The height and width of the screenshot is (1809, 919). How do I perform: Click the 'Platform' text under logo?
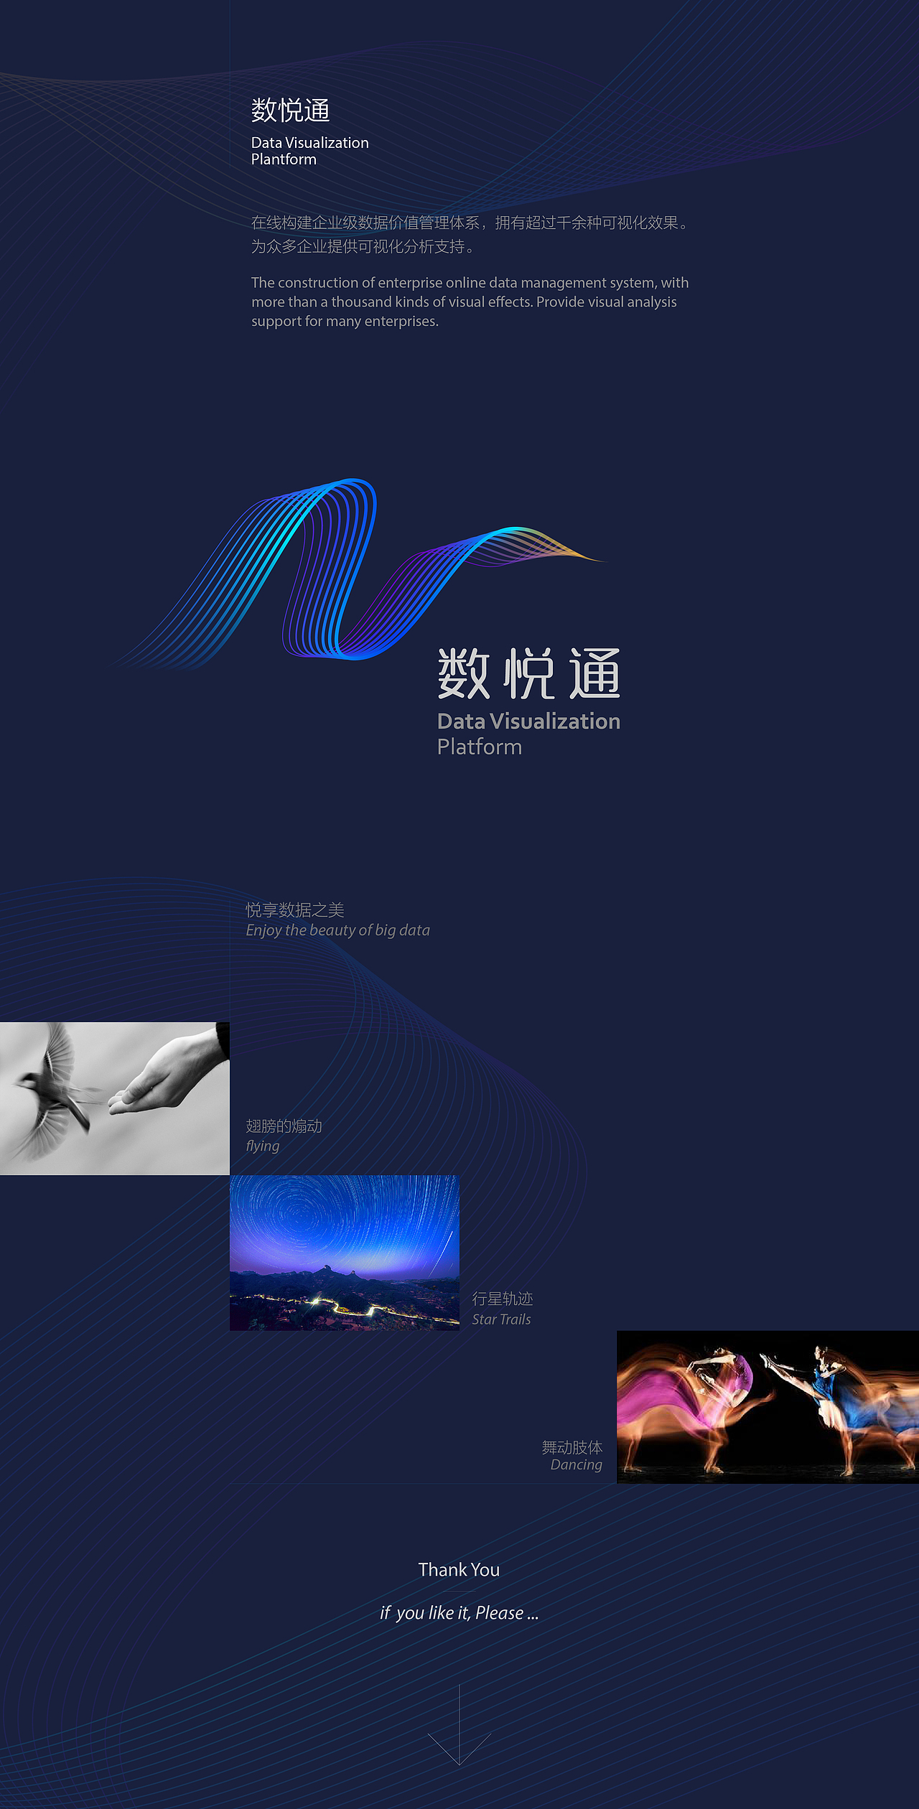point(480,747)
